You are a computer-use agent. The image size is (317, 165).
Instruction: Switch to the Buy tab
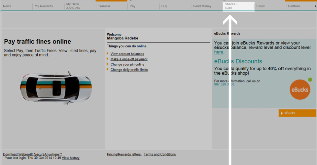[164, 6]
